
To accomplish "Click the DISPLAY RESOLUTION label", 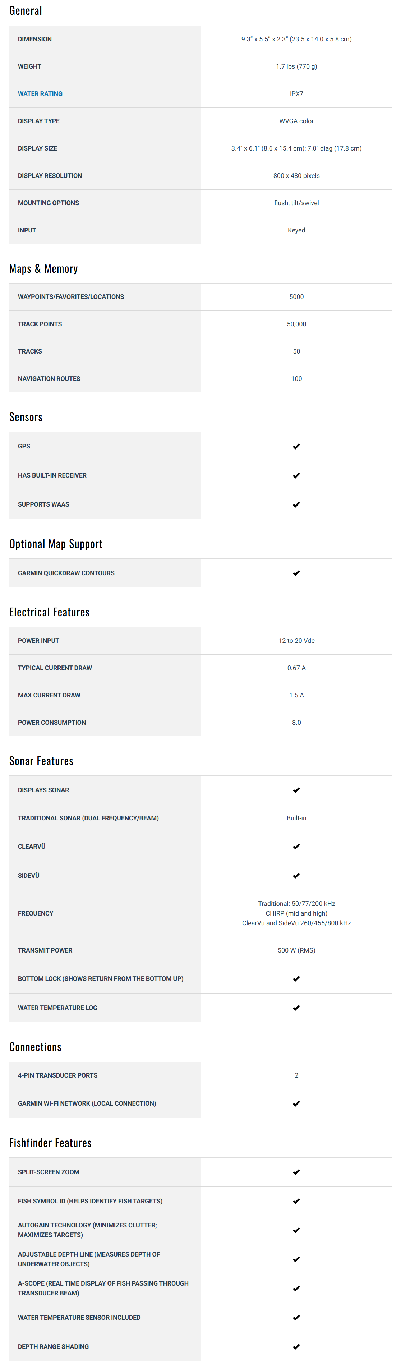I will 50,175.
